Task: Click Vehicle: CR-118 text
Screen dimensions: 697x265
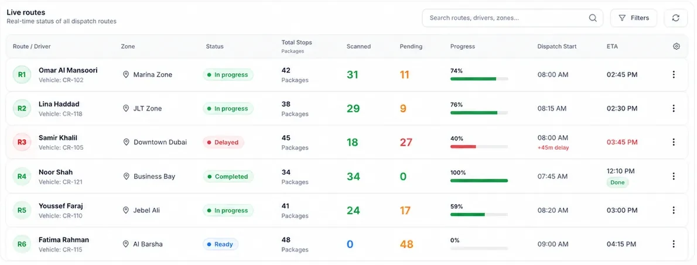Action: pyautogui.click(x=60, y=114)
